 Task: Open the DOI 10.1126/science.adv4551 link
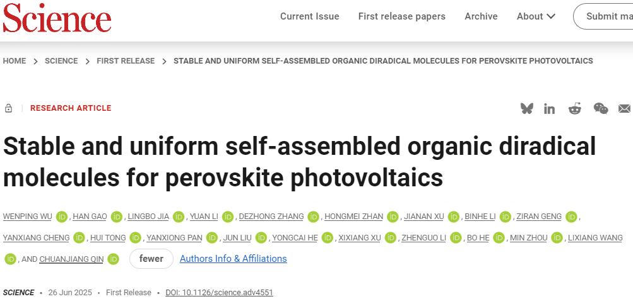click(219, 293)
